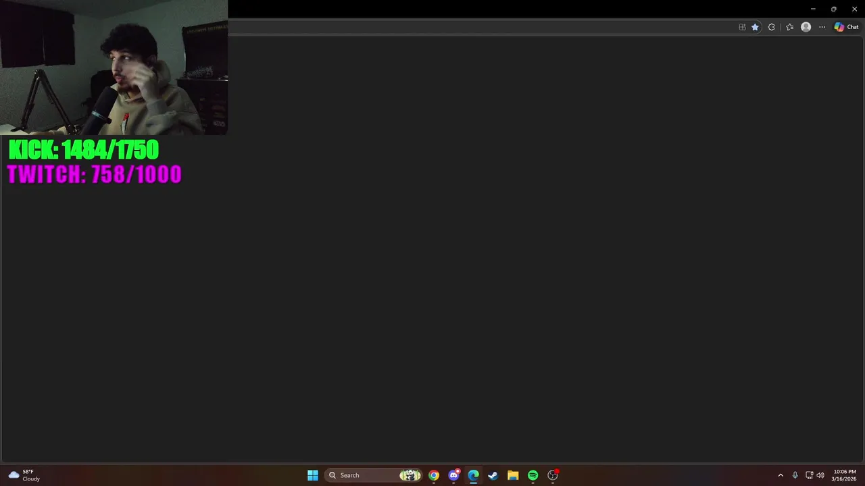Open the volume speaker tray icon
This screenshot has width=865, height=486.
(820, 475)
